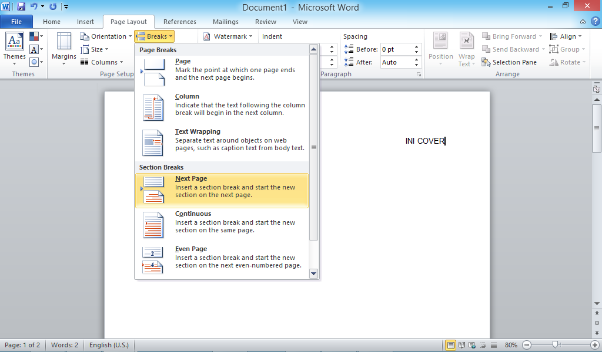Open the Watermark dropdown

point(228,36)
